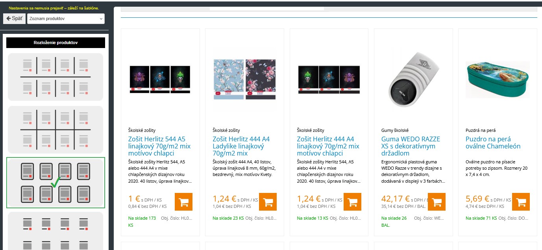Click the Obj. číslo: WE... order number
The image size is (542, 250).
[x=429, y=218]
